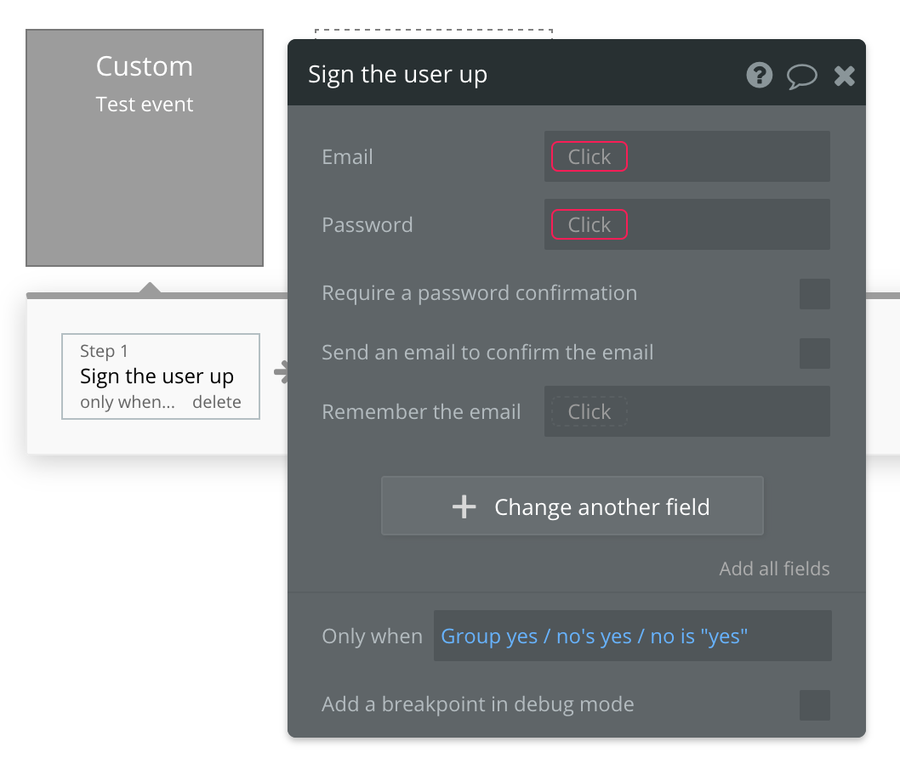Screen dimensions: 900x775
Task: Open the Email field expression picker
Action: [x=590, y=156]
